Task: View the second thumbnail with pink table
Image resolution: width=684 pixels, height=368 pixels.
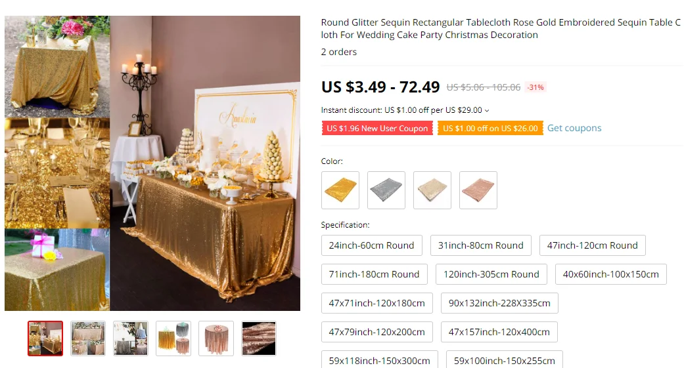Action: pyautogui.click(x=88, y=338)
